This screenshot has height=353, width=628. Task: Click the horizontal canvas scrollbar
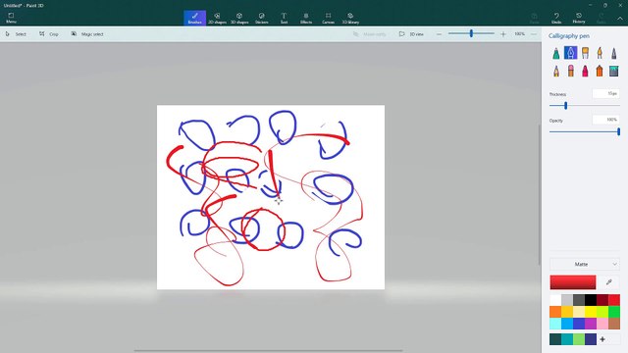[268, 351]
